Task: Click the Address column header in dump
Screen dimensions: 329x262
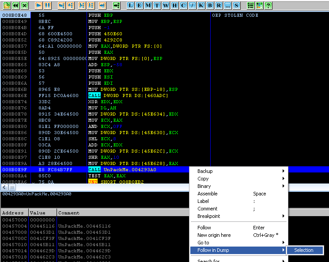Action: pos(14,213)
